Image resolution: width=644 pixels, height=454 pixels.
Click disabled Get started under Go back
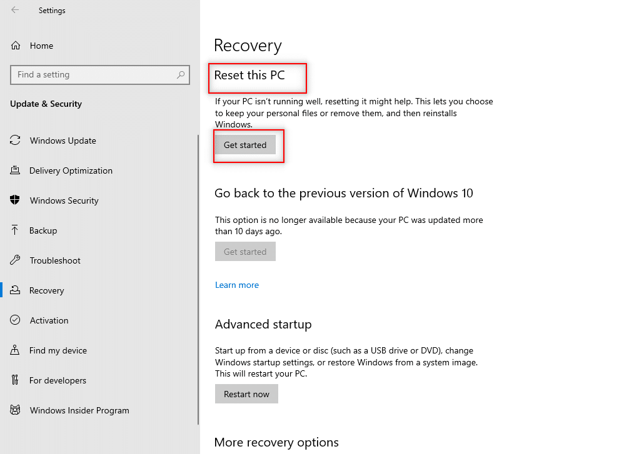click(245, 252)
